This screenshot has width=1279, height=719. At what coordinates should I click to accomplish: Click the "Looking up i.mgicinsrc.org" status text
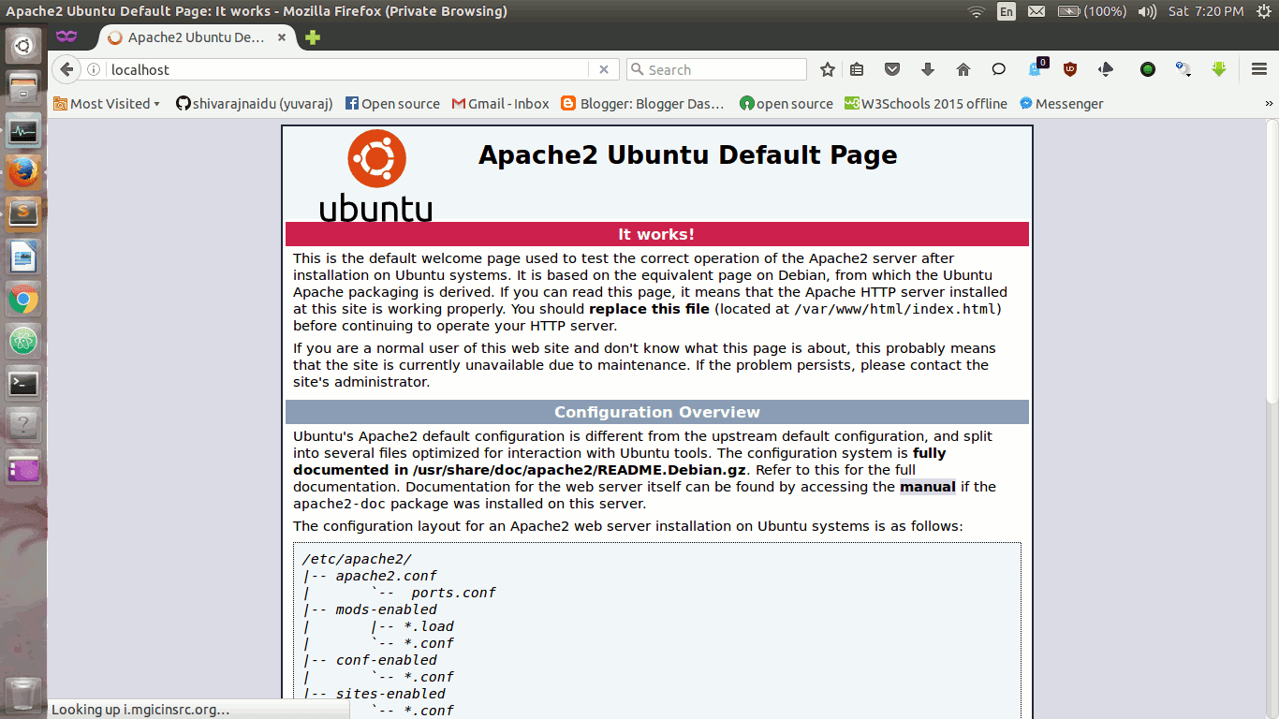tap(140, 710)
